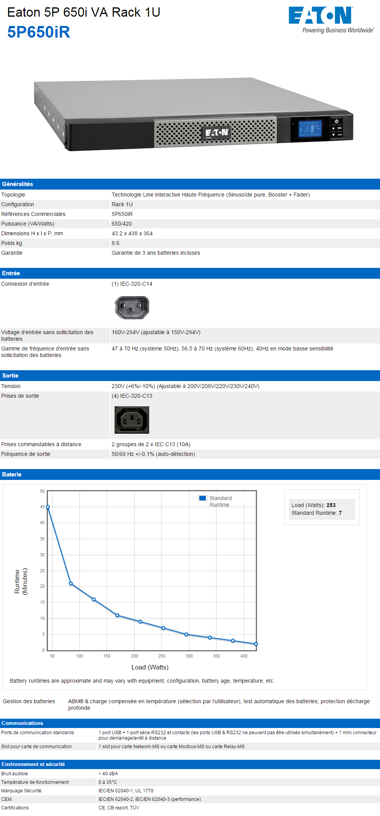The height and width of the screenshot is (816, 380).
Task: Click the Baterie section header
Action: [x=190, y=474]
